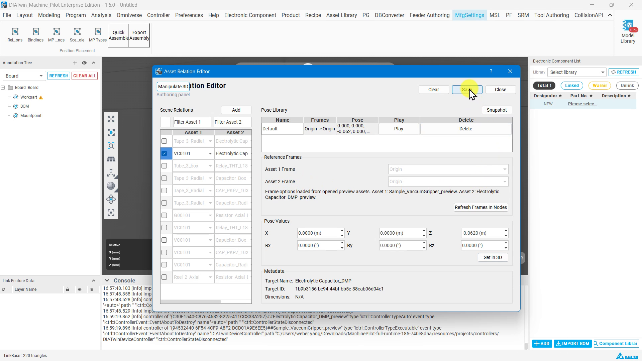Open the Select library dropdown
642x361 pixels.
pos(576,72)
